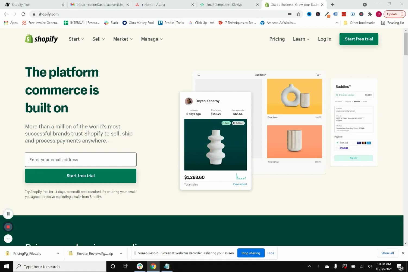Screen dimensions: 408x272
Task: Stop recording with the red square button
Action: coord(8,227)
